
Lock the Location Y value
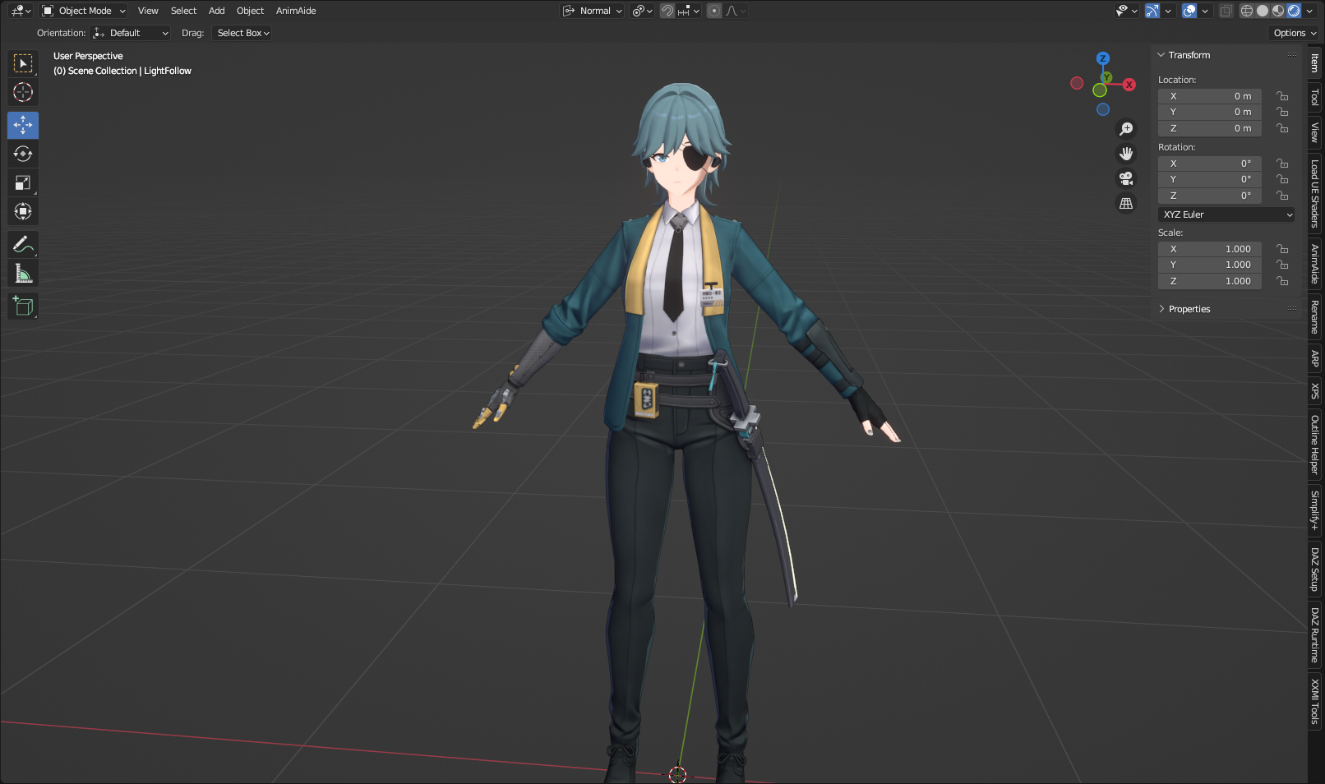pos(1282,112)
